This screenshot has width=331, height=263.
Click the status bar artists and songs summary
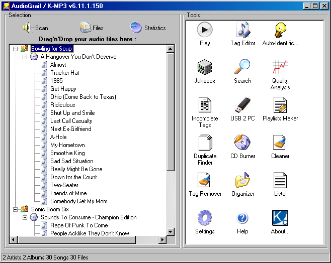coord(45,257)
